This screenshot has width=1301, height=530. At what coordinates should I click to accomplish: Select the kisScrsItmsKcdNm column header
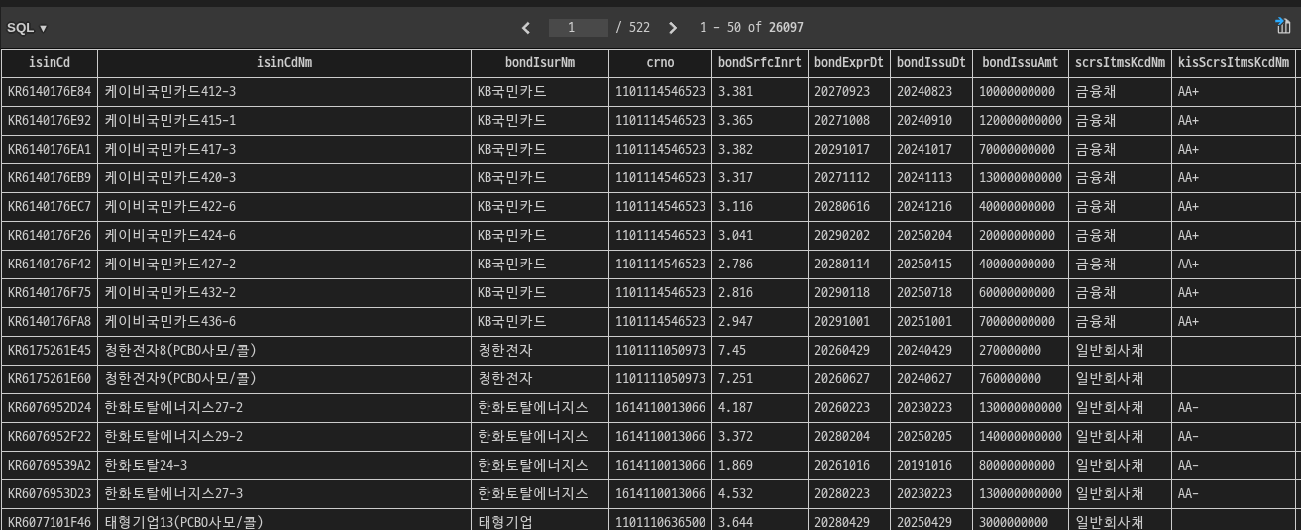[1233, 63]
